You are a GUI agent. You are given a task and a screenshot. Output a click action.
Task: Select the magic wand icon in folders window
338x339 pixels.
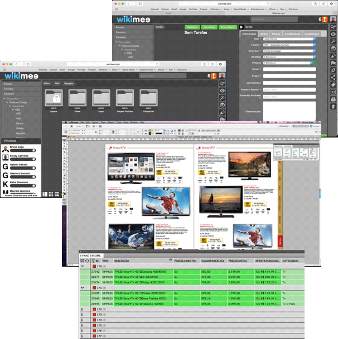tap(222, 98)
